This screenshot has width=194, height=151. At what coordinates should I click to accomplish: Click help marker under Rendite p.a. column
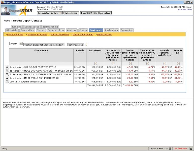pos(178,63)
